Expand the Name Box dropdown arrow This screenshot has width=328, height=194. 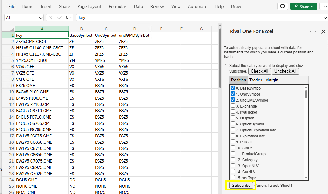coord(40,18)
